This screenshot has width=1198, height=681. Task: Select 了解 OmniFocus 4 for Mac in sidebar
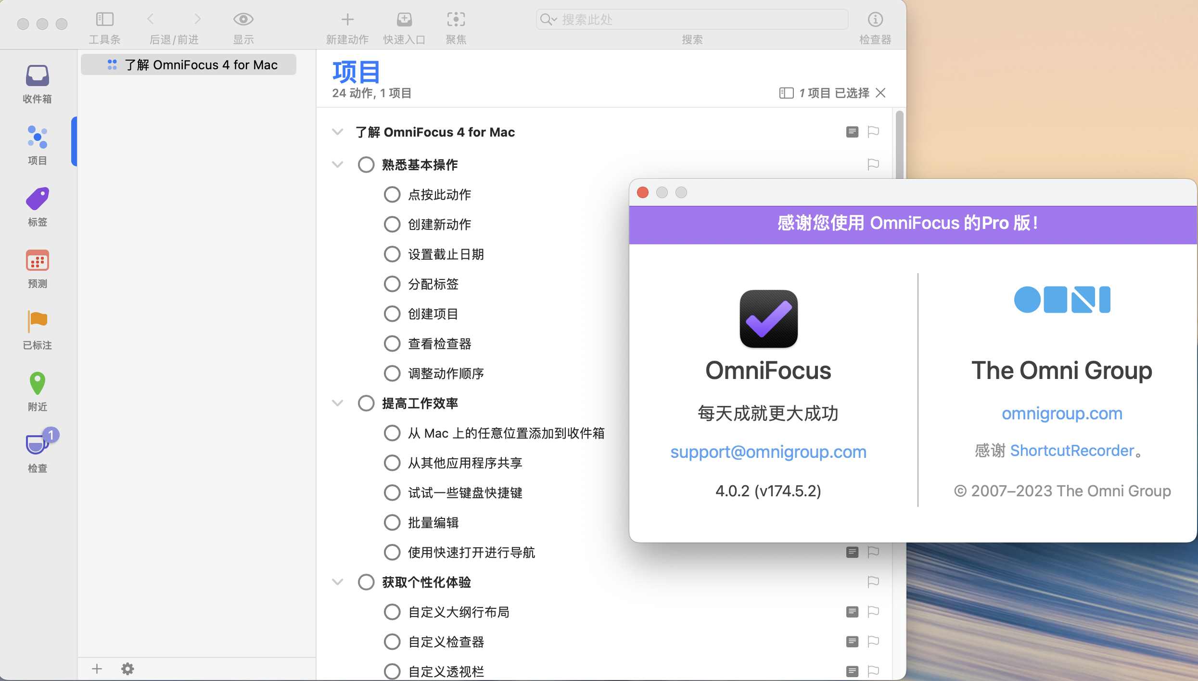(x=189, y=65)
